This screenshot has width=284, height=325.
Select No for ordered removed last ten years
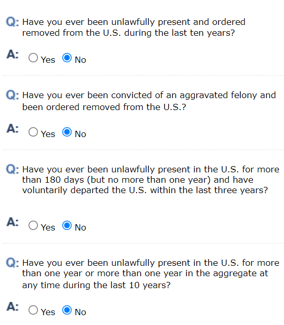(x=67, y=58)
